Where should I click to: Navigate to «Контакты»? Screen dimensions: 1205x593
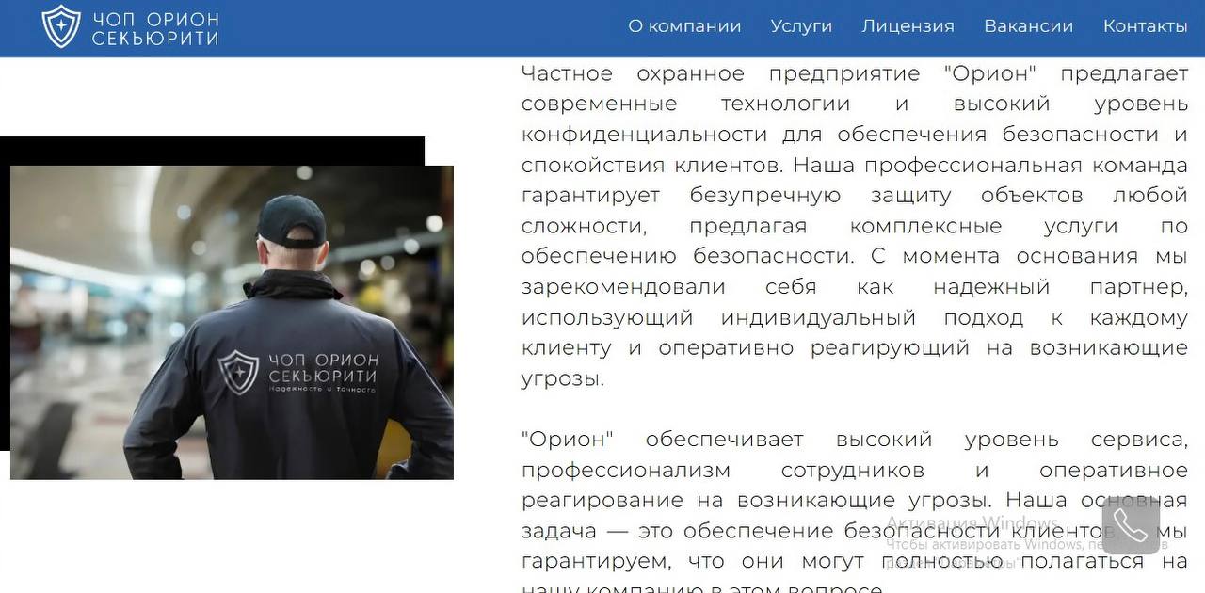point(1145,26)
